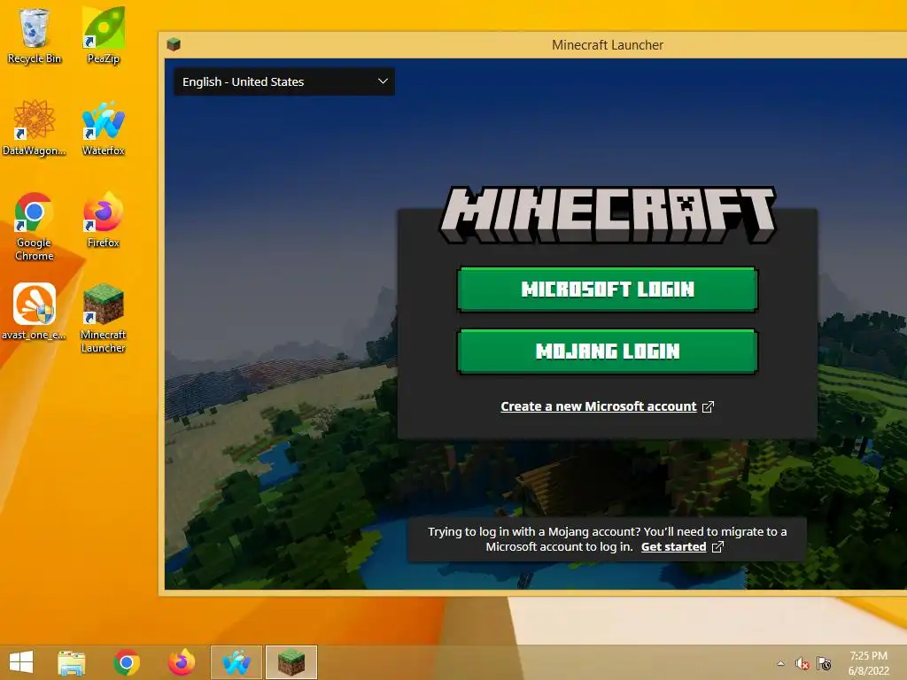Screen dimensions: 907x680
Task: Open File Explorer from the taskbar
Action: pyautogui.click(x=72, y=662)
